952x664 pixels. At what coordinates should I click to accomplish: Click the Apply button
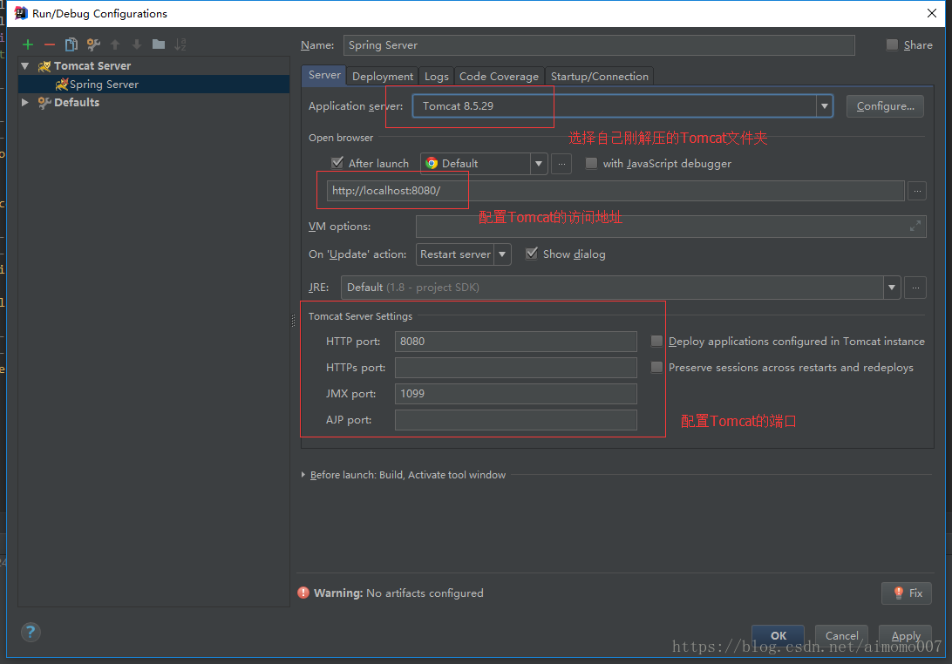point(905,635)
